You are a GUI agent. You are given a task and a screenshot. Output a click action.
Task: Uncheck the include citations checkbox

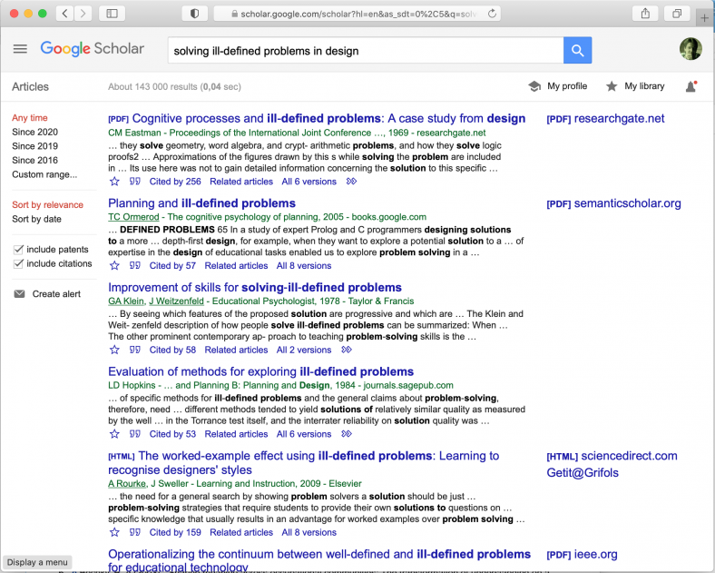click(x=19, y=263)
